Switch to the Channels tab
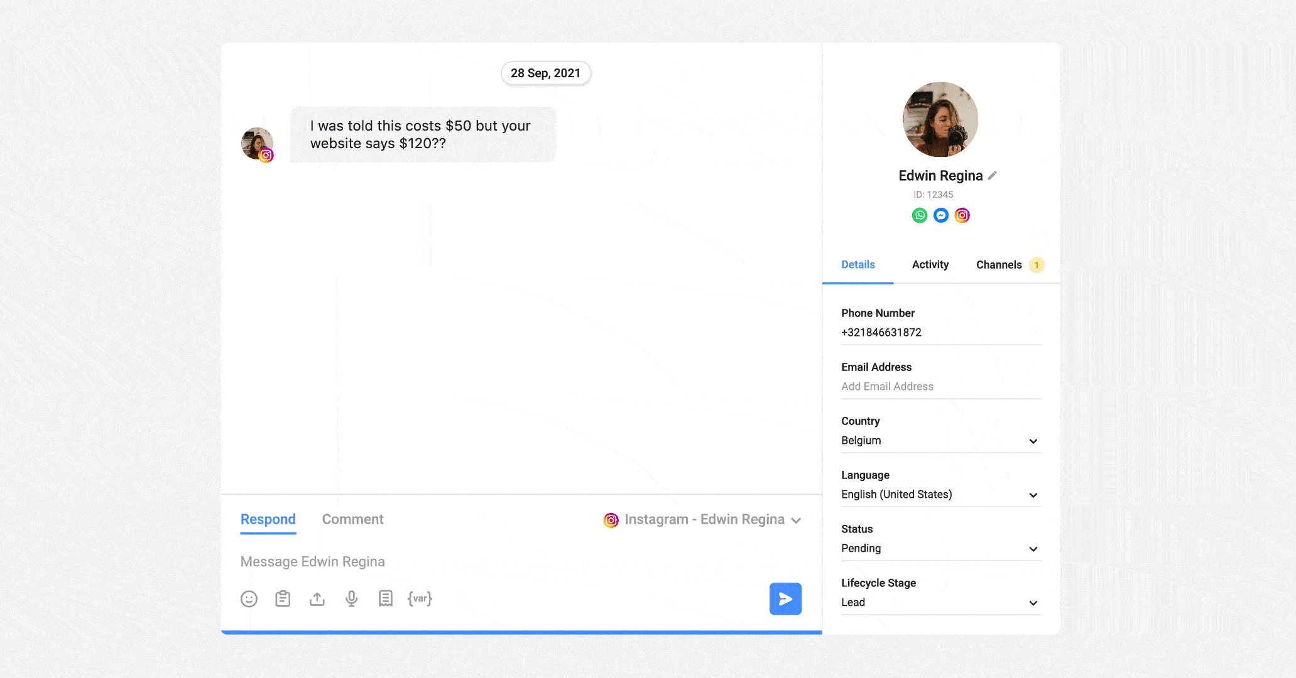The image size is (1296, 678). (x=998, y=264)
